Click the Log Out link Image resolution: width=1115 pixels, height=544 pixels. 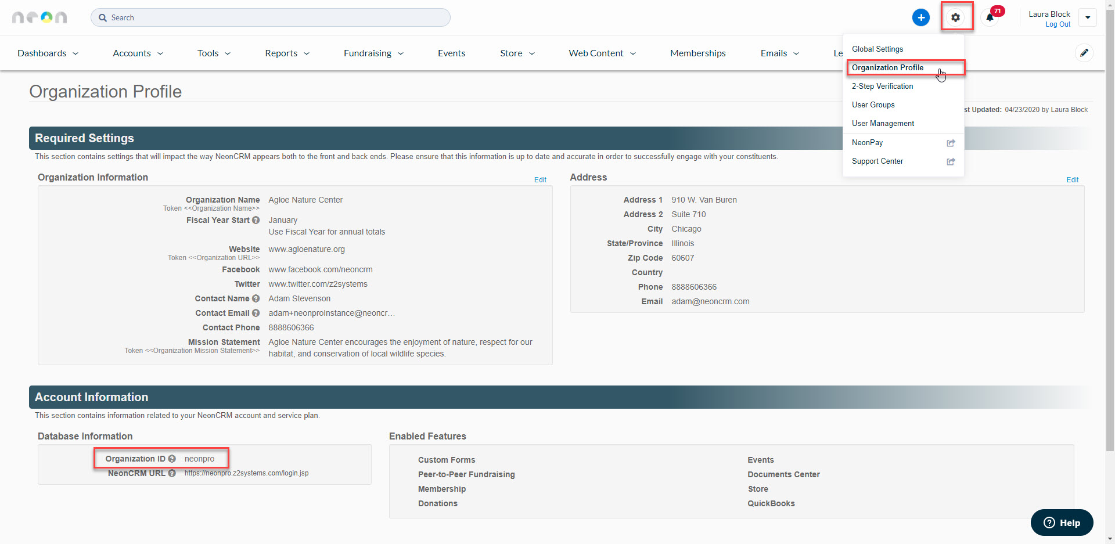click(x=1058, y=24)
